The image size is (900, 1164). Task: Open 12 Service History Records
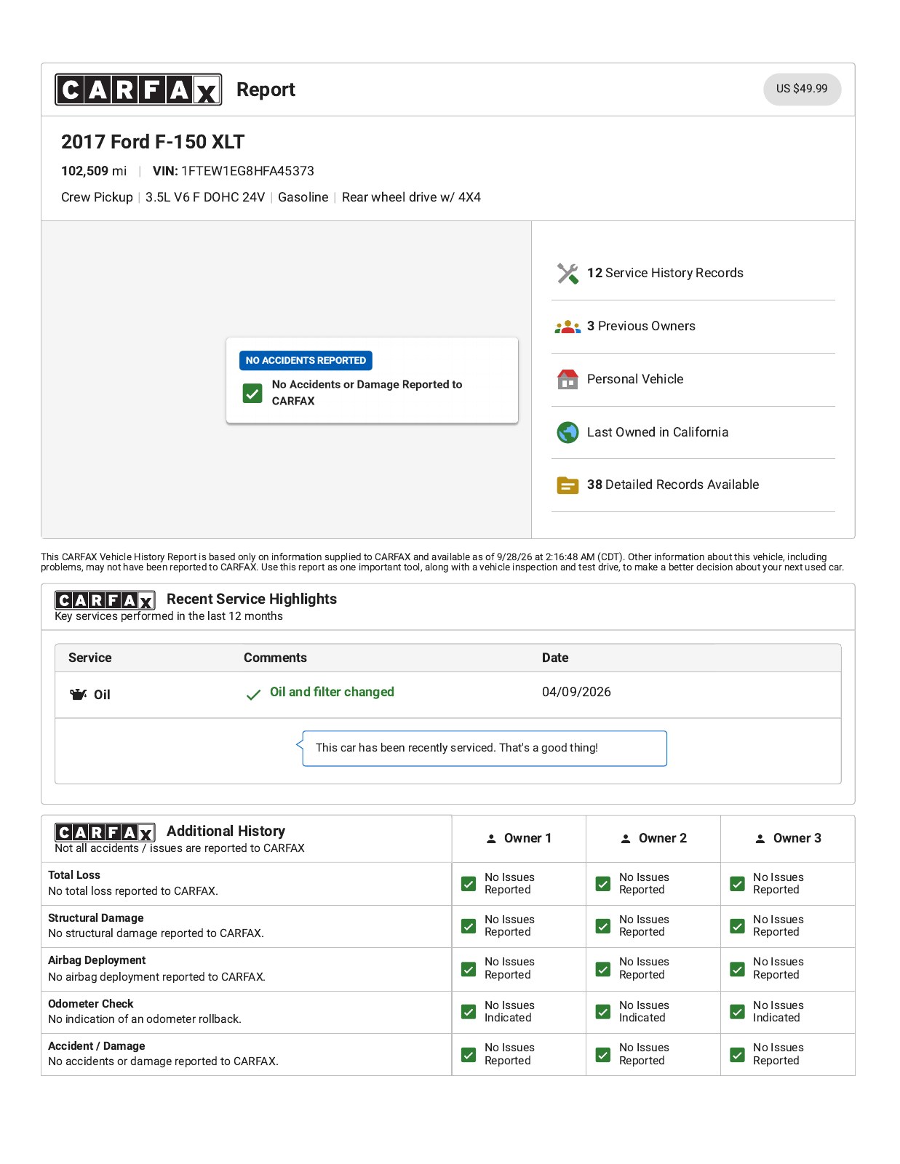693,274
